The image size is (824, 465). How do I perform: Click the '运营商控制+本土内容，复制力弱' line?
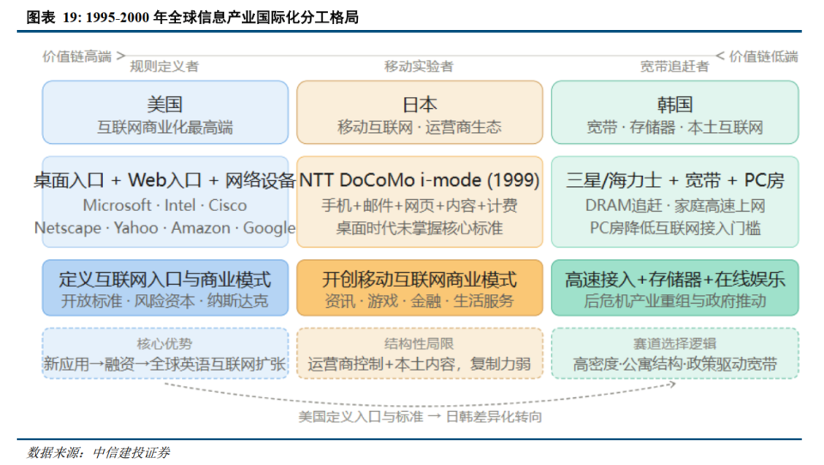pyautogui.click(x=420, y=364)
